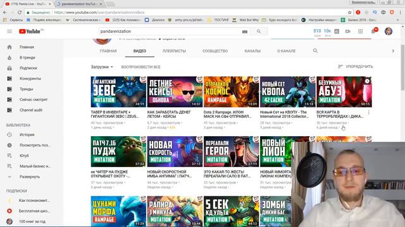405x227 pixels.
Task: Open video title не ЧИТЕР НА ПУДЖЕ
Action: click(x=110, y=174)
